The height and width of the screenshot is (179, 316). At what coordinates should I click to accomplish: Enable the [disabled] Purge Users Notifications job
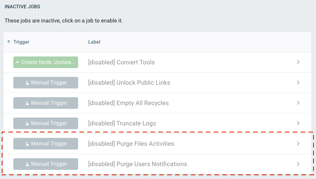tap(158, 164)
